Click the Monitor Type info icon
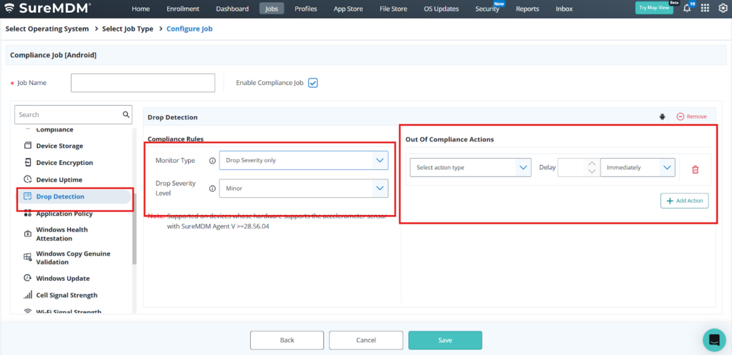 point(212,161)
